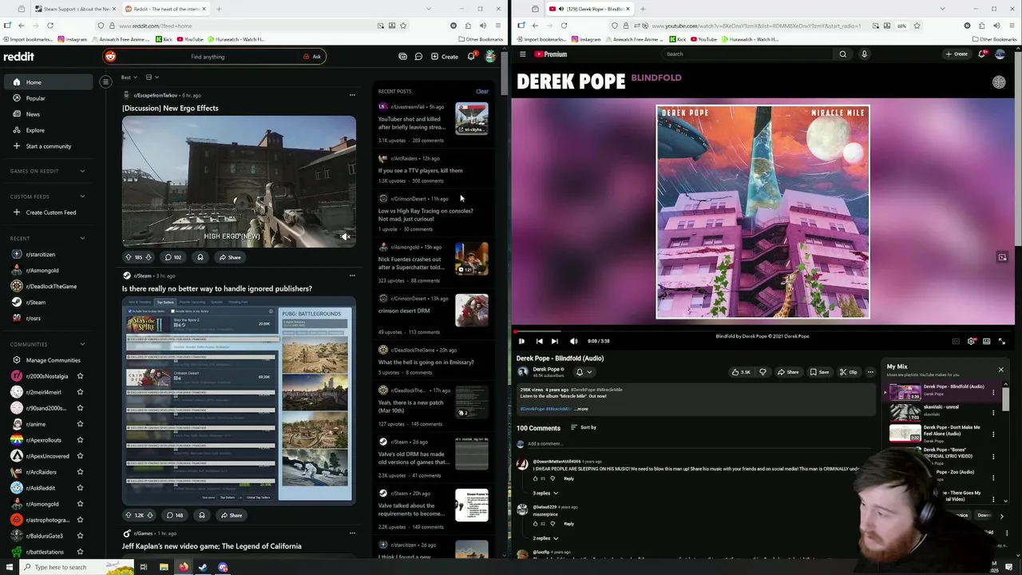1022x575 pixels.
Task: Open Explore in Reddit sidebar
Action: [48, 130]
